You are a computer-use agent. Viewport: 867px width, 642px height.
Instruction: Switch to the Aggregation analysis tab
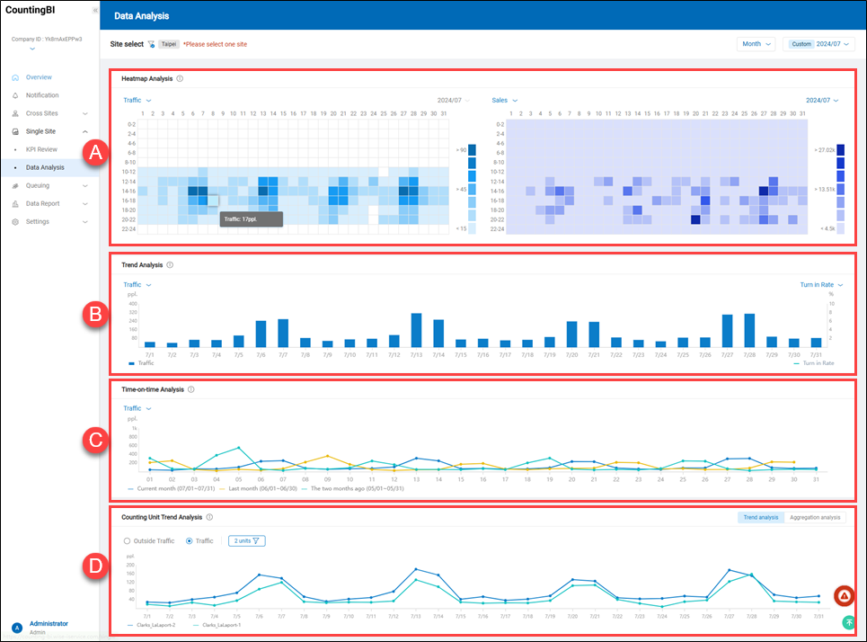coord(815,517)
